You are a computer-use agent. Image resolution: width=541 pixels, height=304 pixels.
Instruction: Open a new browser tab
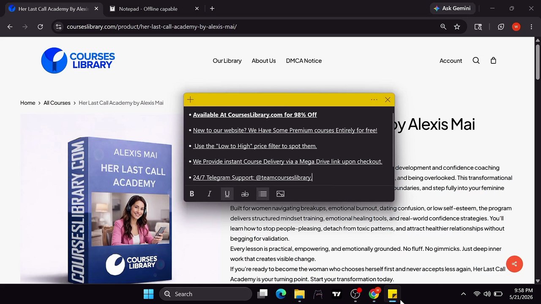[x=212, y=9]
